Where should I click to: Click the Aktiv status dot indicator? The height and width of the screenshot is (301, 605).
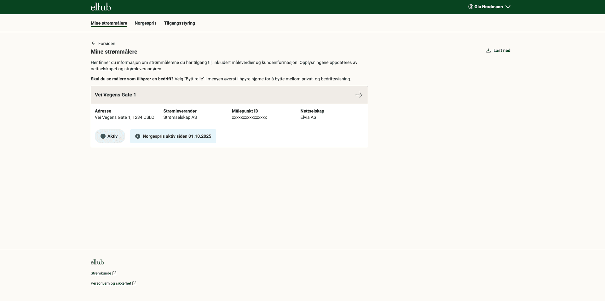click(103, 136)
